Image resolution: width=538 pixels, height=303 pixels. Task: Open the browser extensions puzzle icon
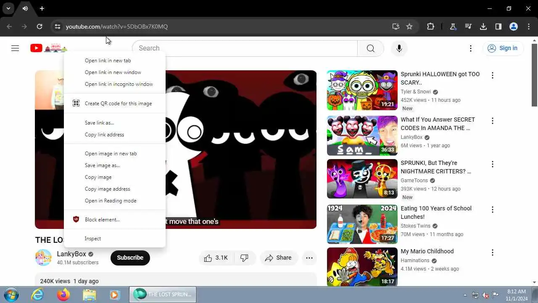click(430, 27)
